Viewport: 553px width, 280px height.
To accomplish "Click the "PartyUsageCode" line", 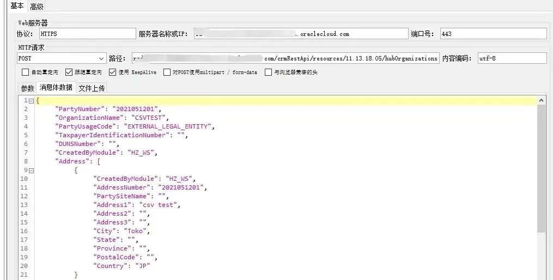I will tap(135, 126).
